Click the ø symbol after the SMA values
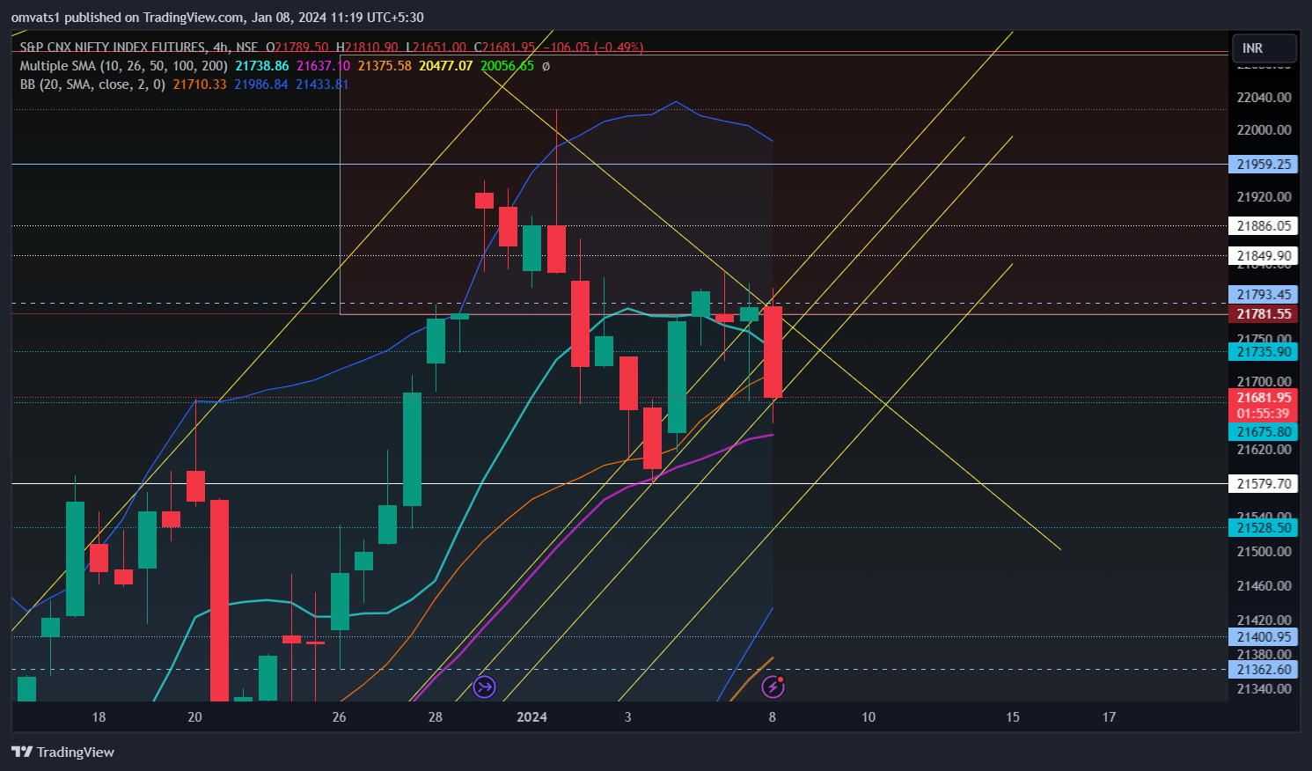This screenshot has height=771, width=1312. pos(546,66)
